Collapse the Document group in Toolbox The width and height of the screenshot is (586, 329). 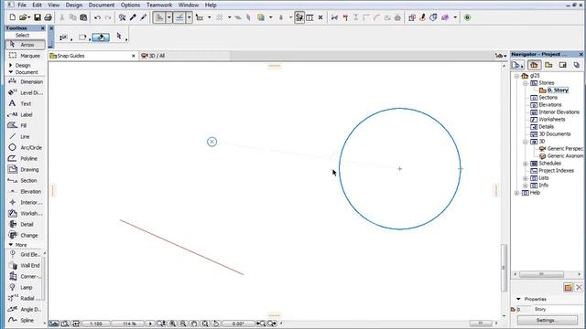[x=10, y=72]
